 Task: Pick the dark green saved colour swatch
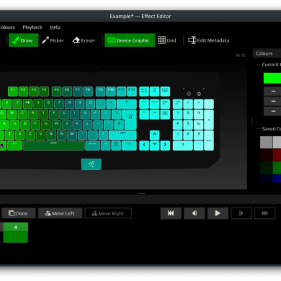(266, 167)
